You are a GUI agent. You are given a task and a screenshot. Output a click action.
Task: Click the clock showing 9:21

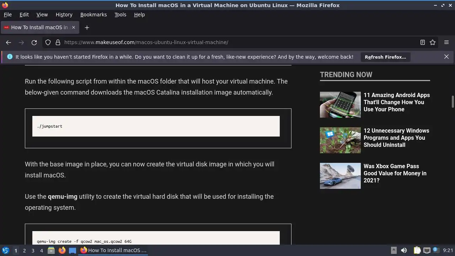tap(448, 250)
